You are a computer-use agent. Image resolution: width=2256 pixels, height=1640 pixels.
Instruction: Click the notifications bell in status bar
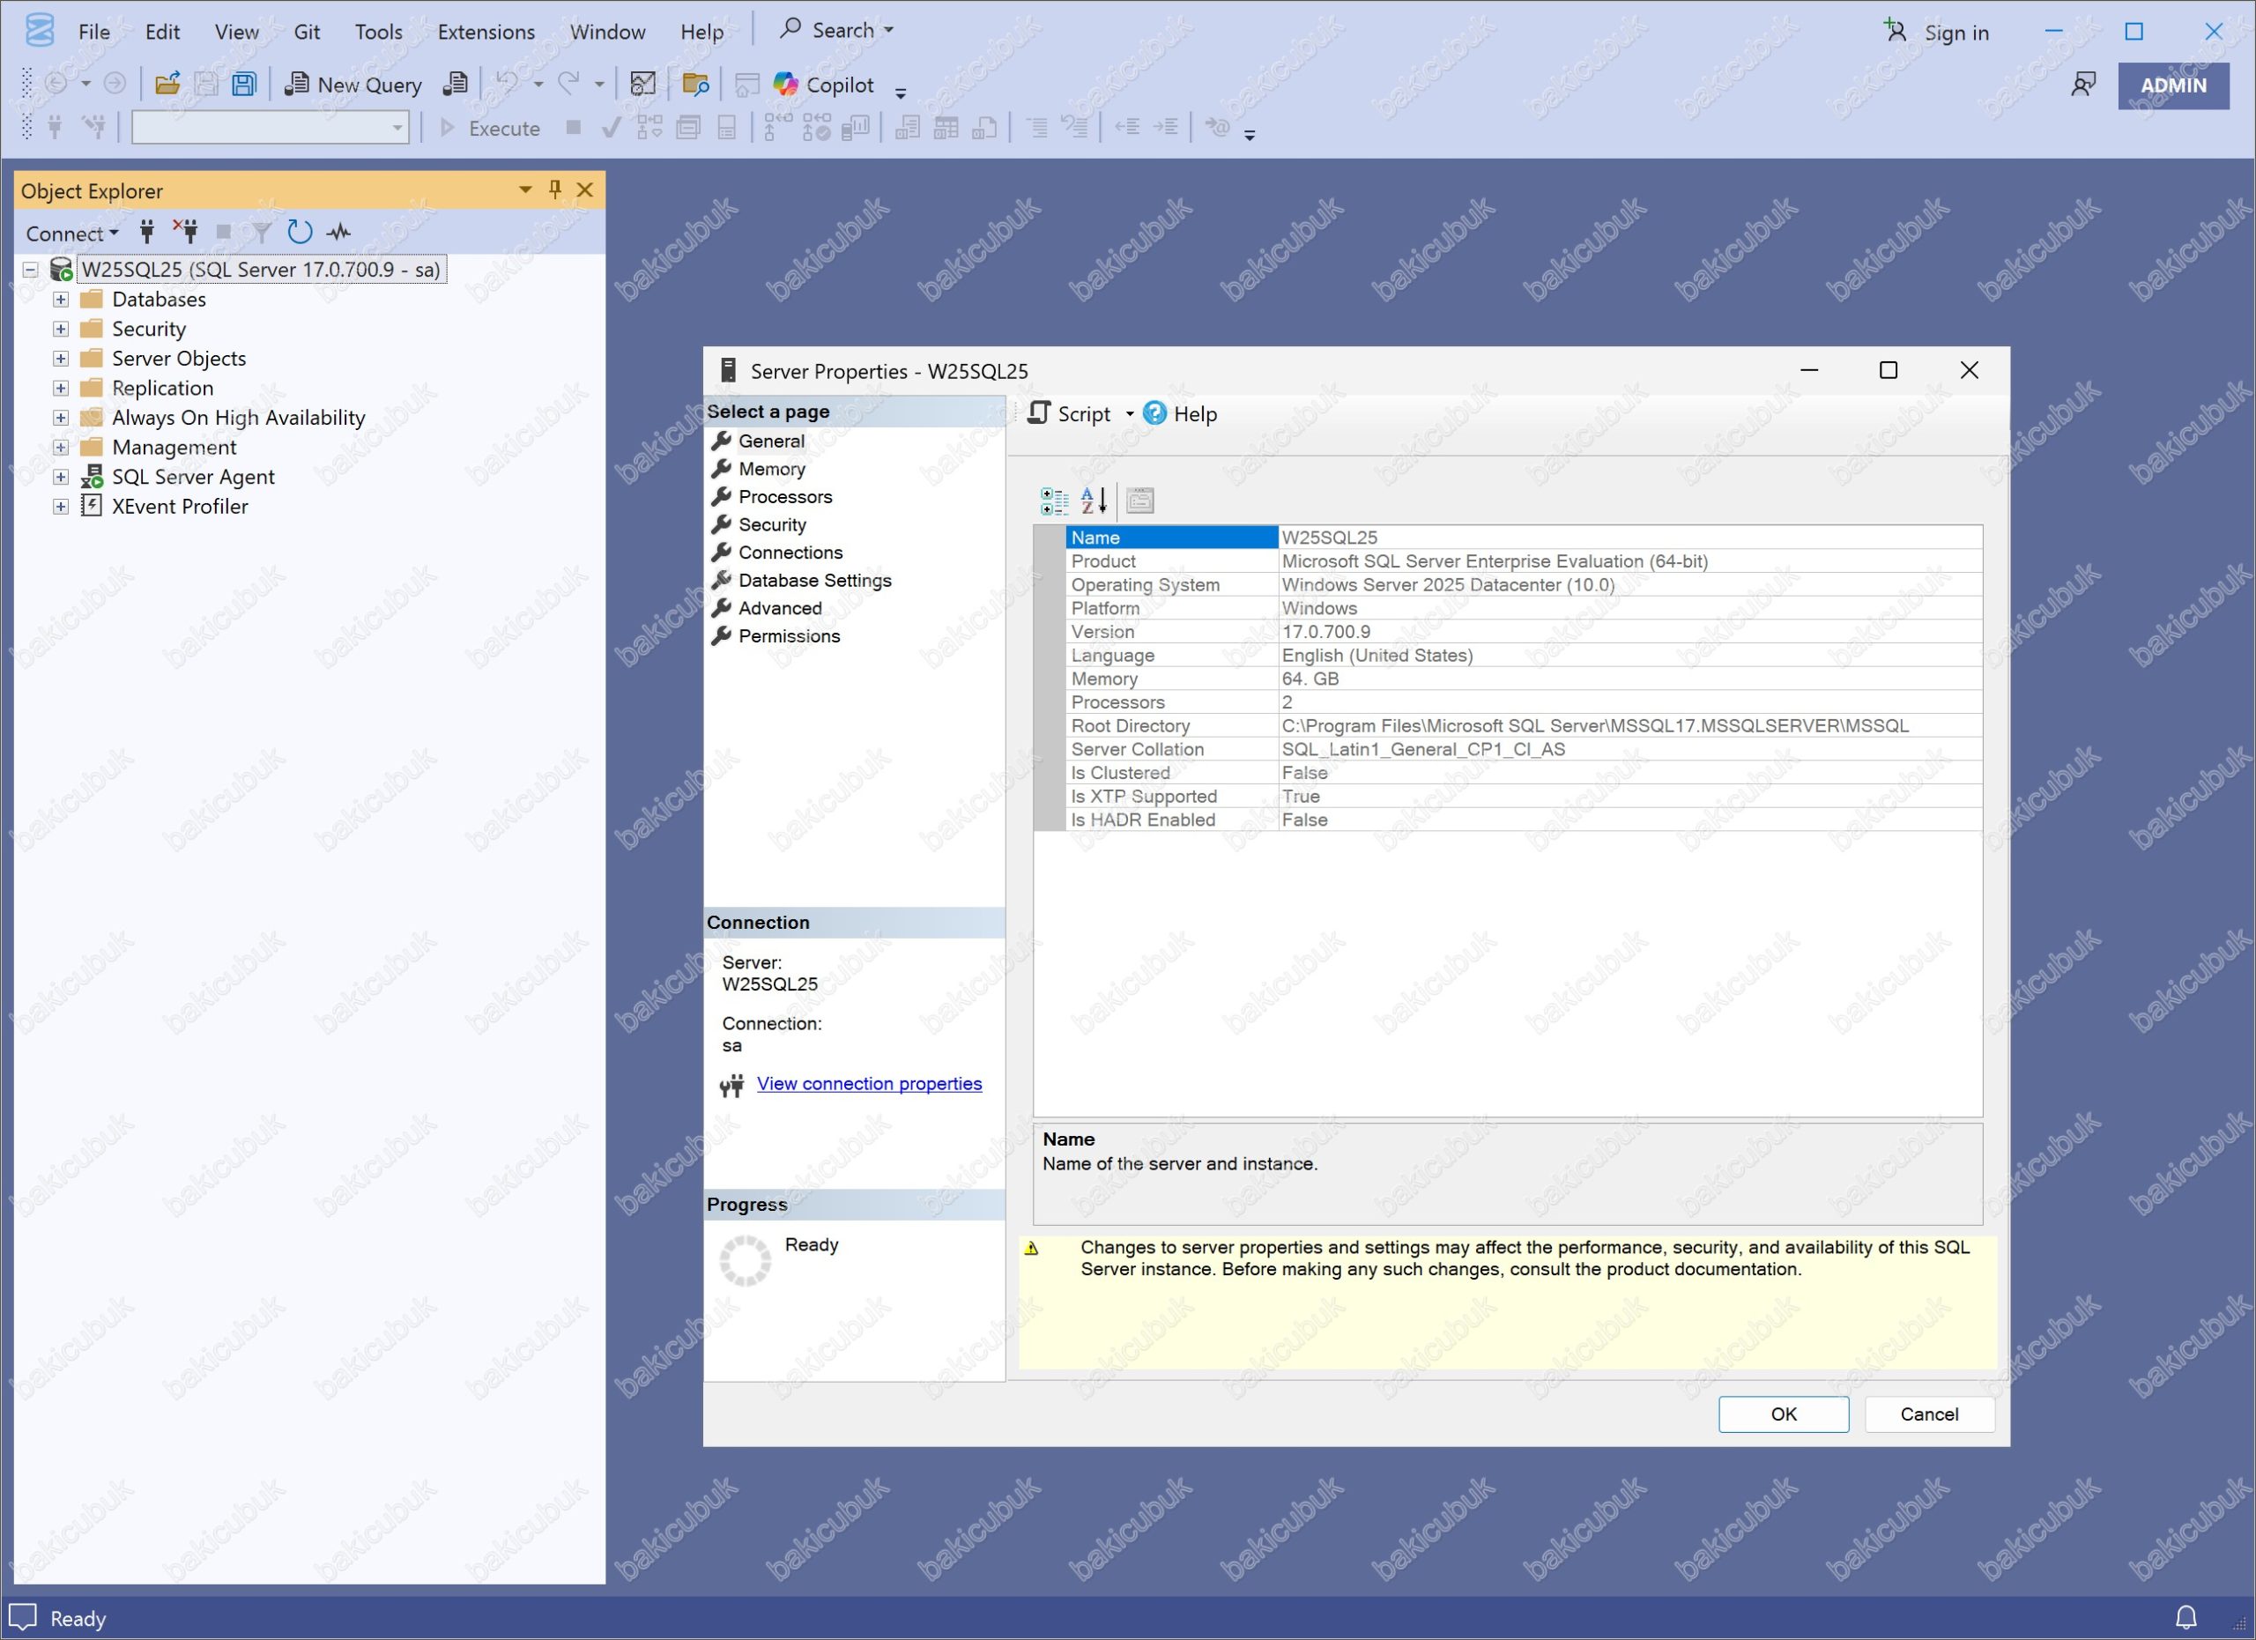pos(2186,1617)
